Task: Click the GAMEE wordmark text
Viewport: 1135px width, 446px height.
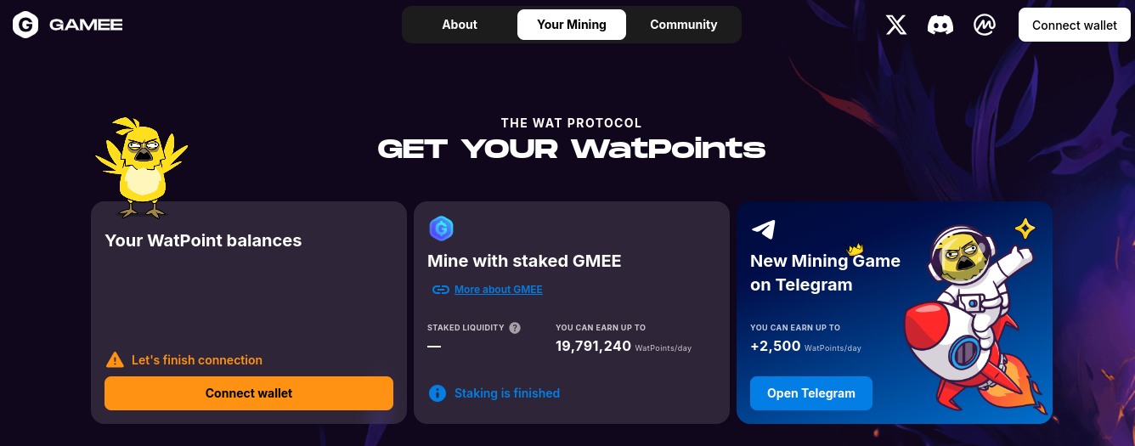Action: tap(86, 25)
